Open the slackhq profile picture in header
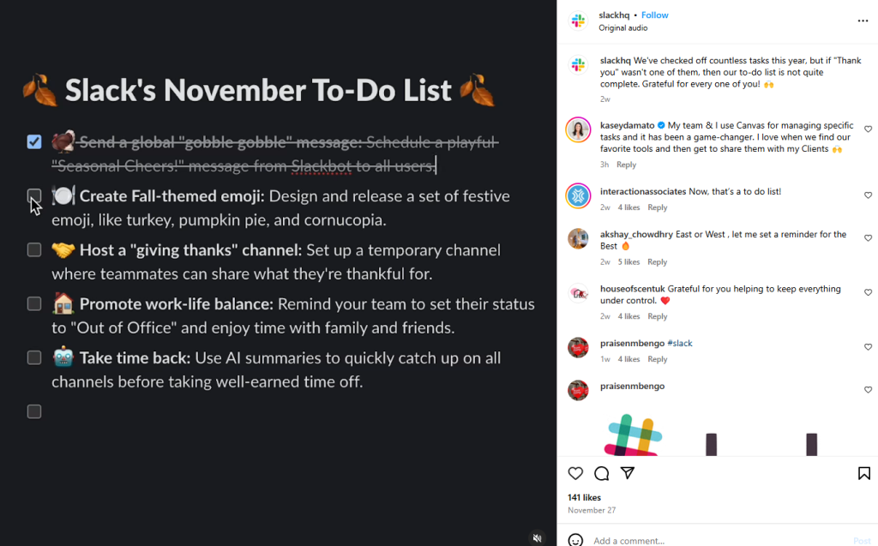 coord(579,21)
